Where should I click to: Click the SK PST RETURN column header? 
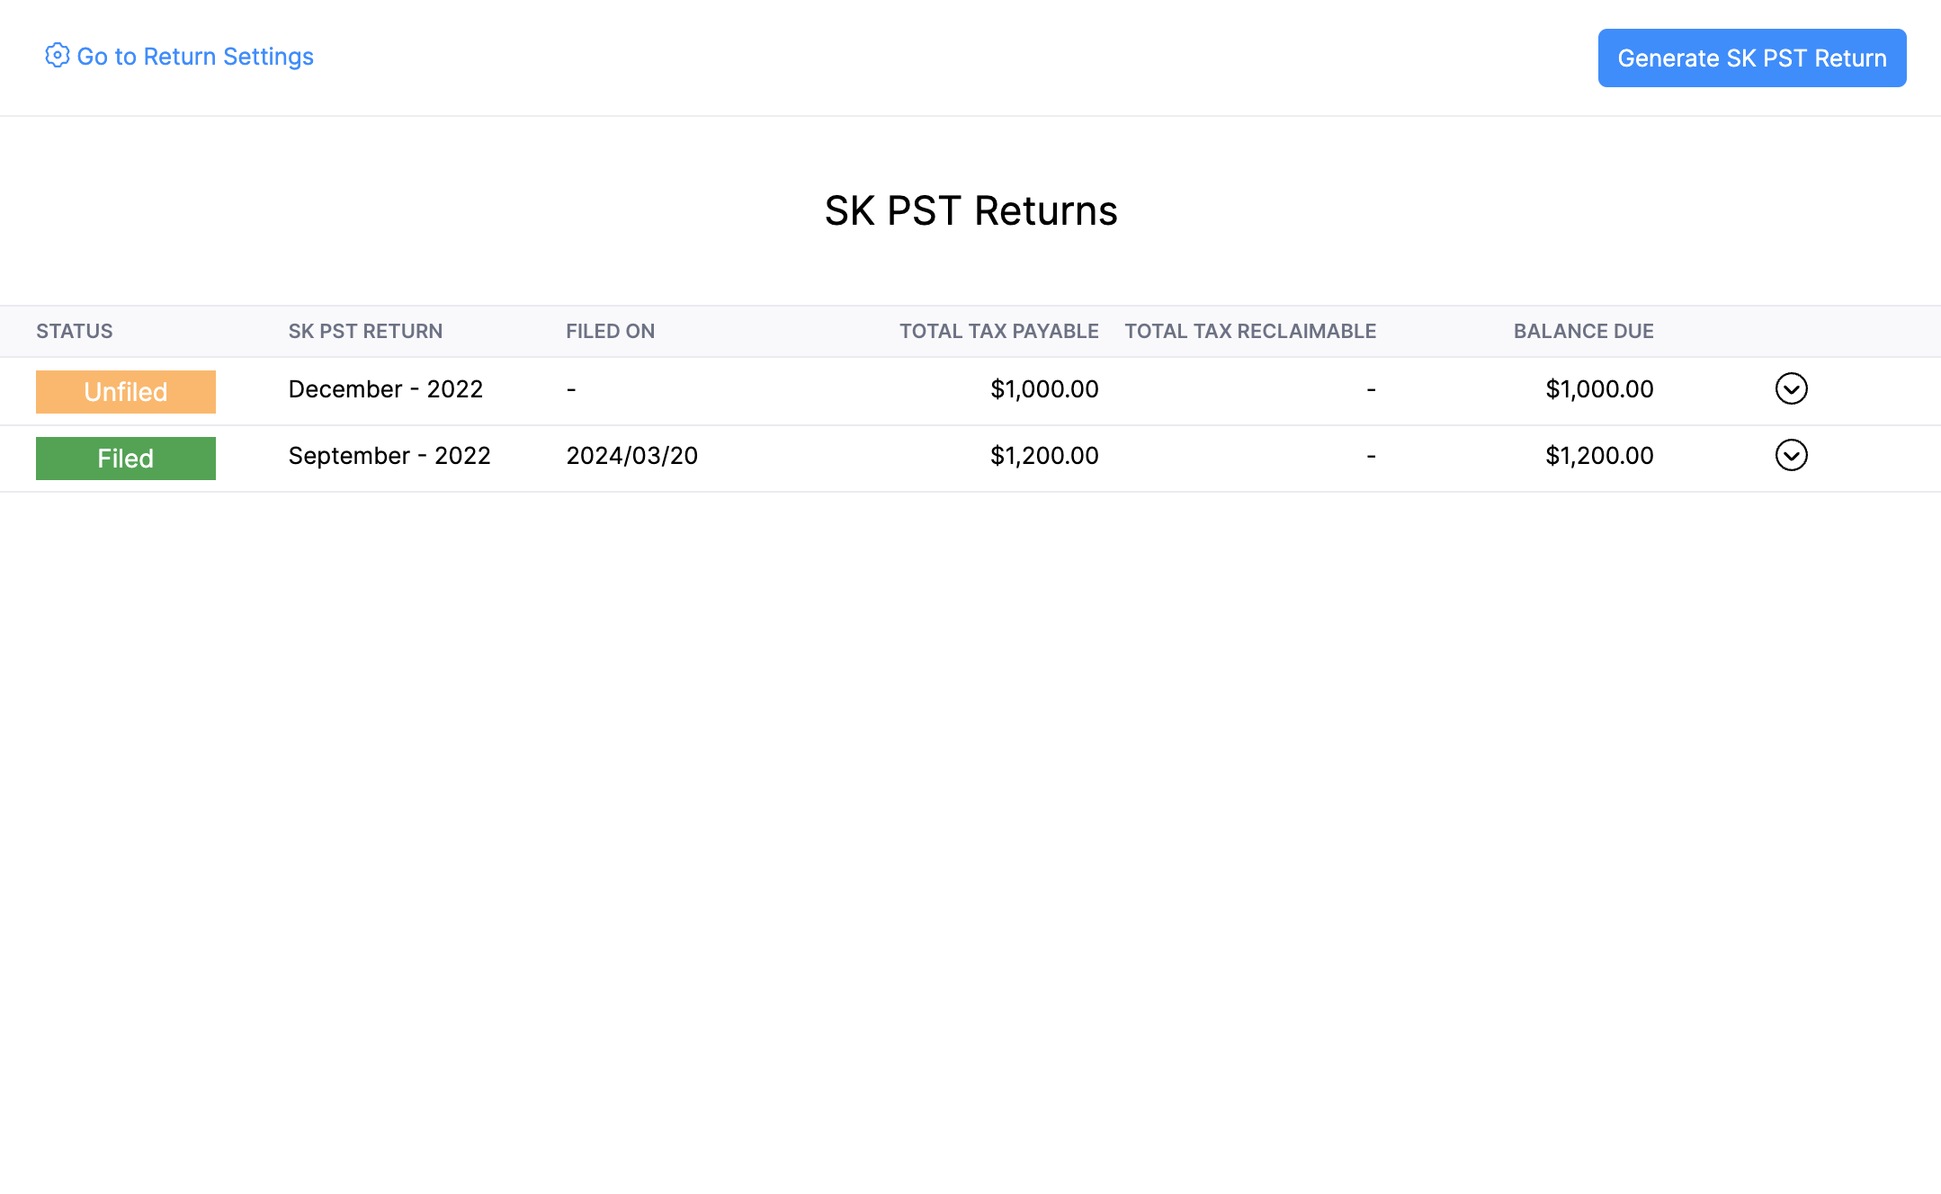click(365, 331)
